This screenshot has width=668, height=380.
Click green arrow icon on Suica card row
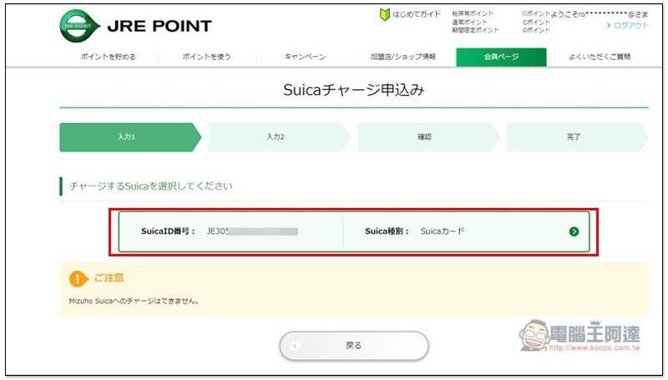coord(574,231)
